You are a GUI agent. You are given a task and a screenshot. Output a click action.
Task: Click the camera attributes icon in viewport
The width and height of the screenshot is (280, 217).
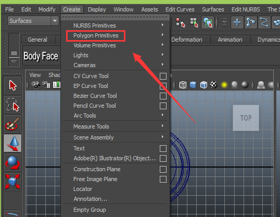point(46,85)
